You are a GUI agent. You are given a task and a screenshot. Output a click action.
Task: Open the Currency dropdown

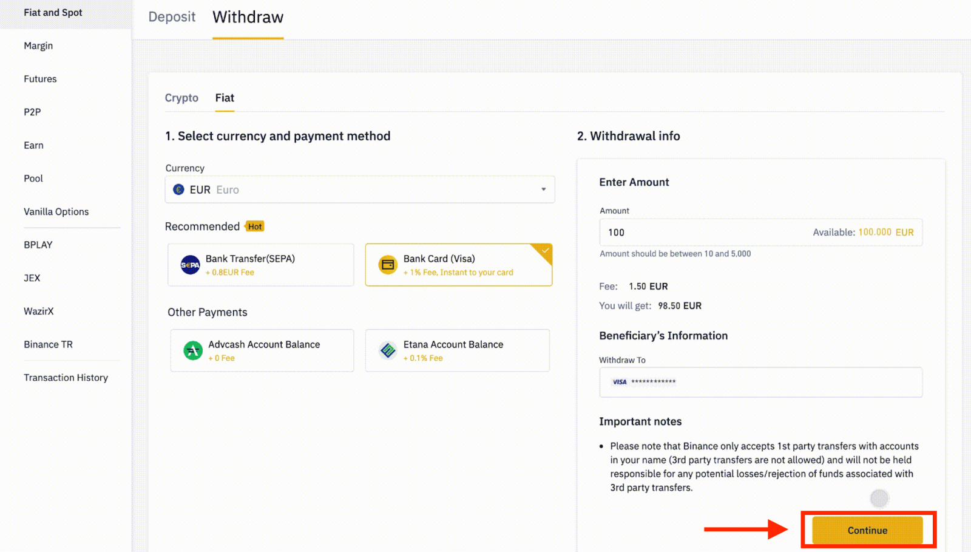(x=360, y=189)
